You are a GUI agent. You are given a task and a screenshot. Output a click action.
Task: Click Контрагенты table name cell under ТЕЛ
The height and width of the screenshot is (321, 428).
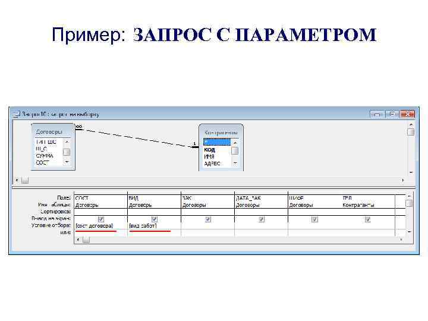[368, 205]
